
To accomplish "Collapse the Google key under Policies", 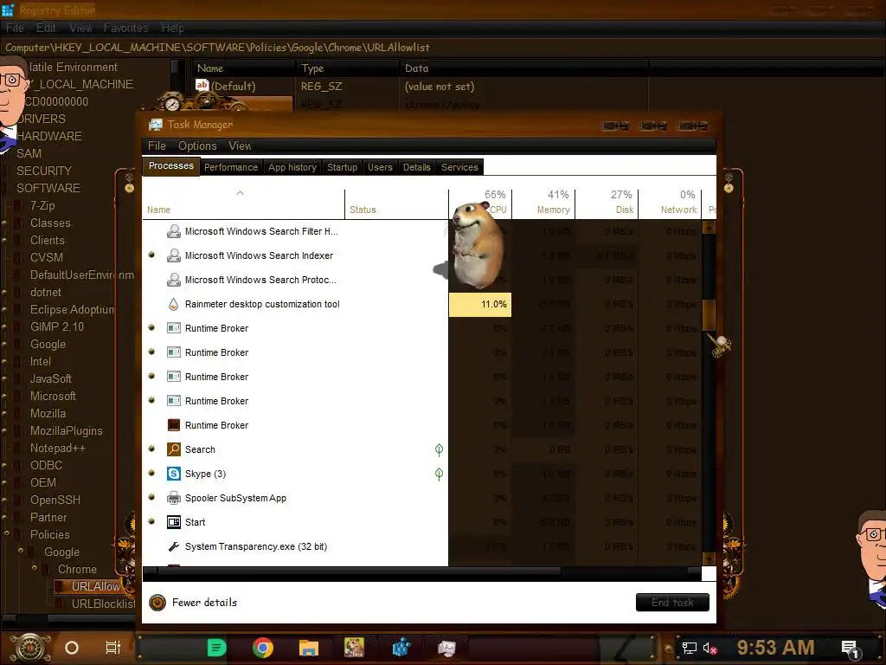I will 21,550.
